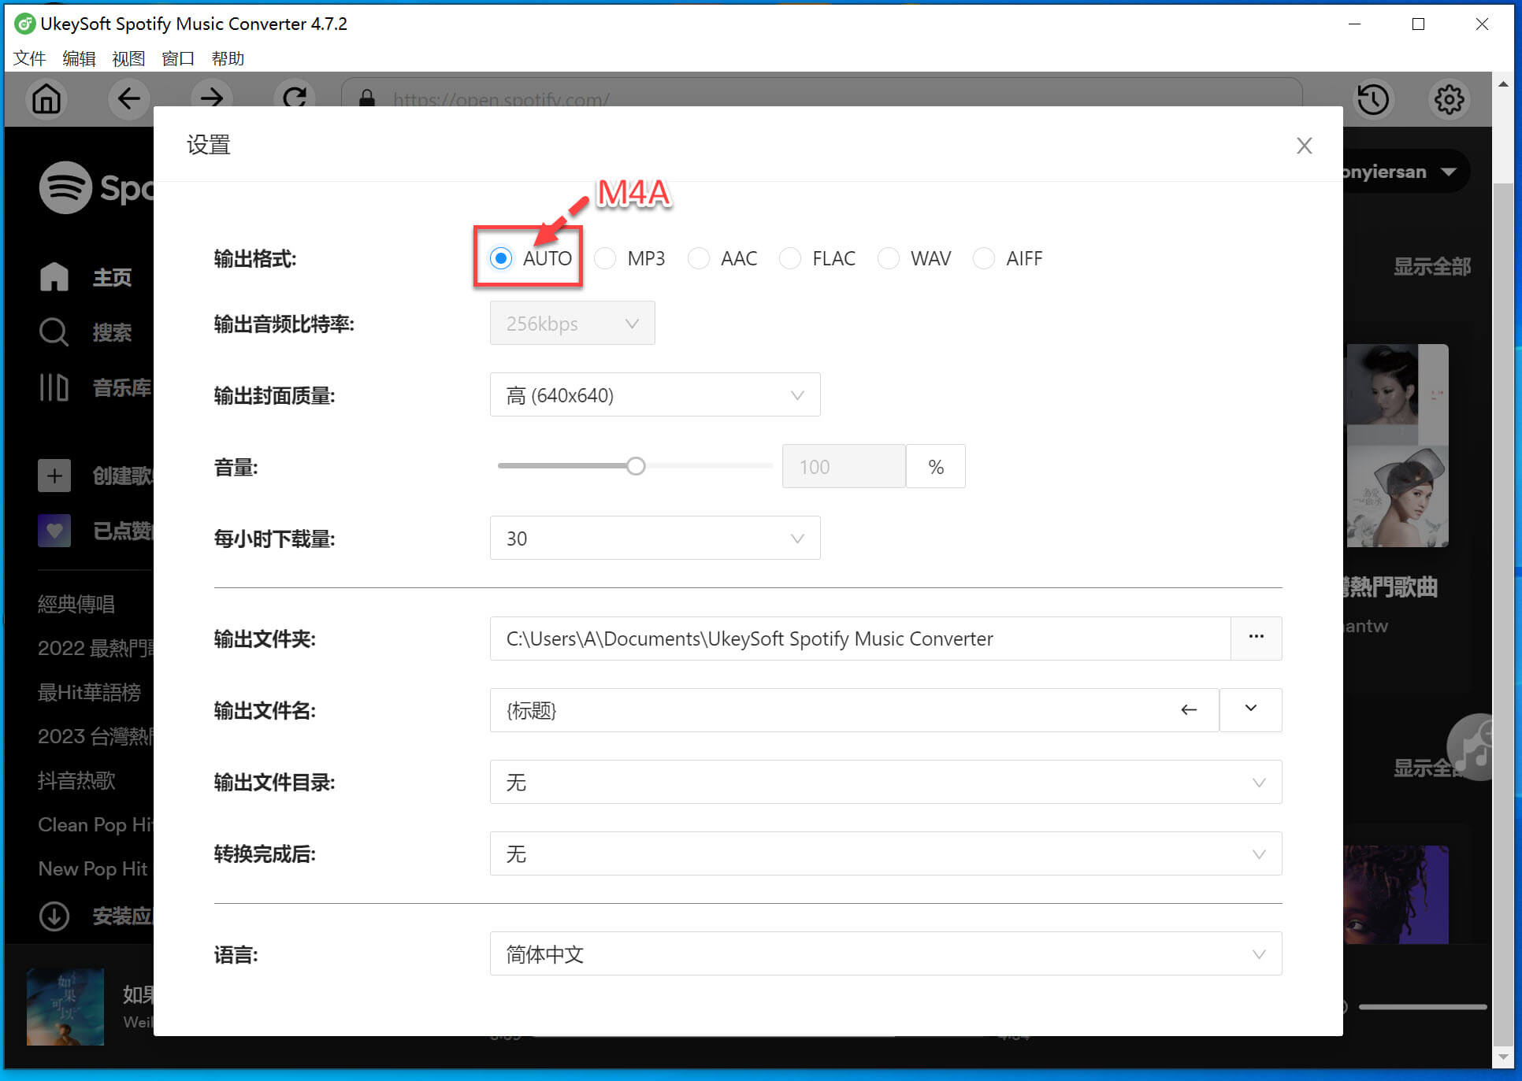The image size is (1522, 1081).
Task: Click the vertical scrollbar down arrow
Action: [1502, 1057]
